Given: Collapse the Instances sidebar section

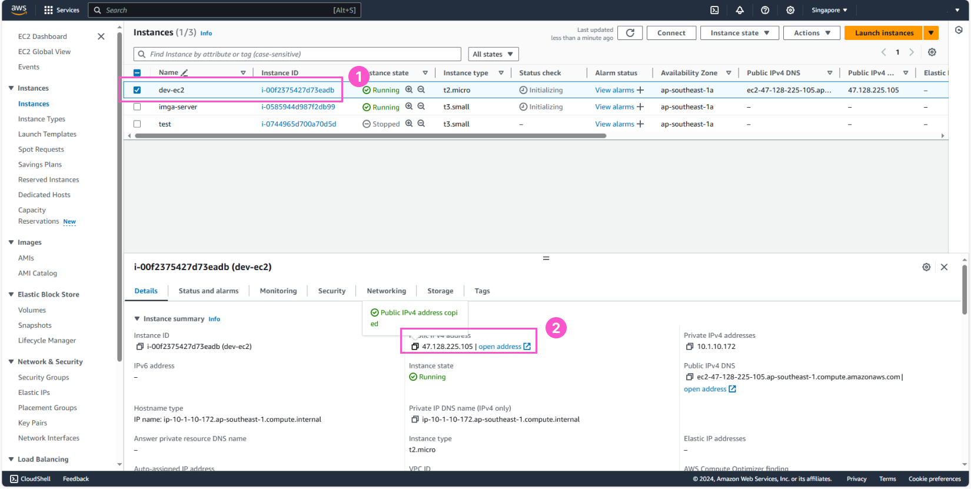Looking at the screenshot, I should [11, 88].
